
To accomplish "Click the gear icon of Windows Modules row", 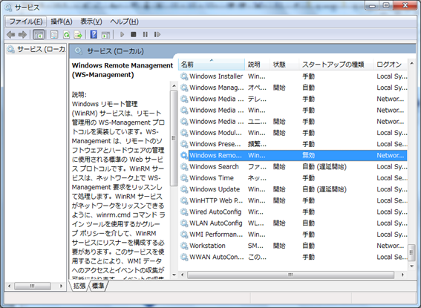I will (184, 133).
